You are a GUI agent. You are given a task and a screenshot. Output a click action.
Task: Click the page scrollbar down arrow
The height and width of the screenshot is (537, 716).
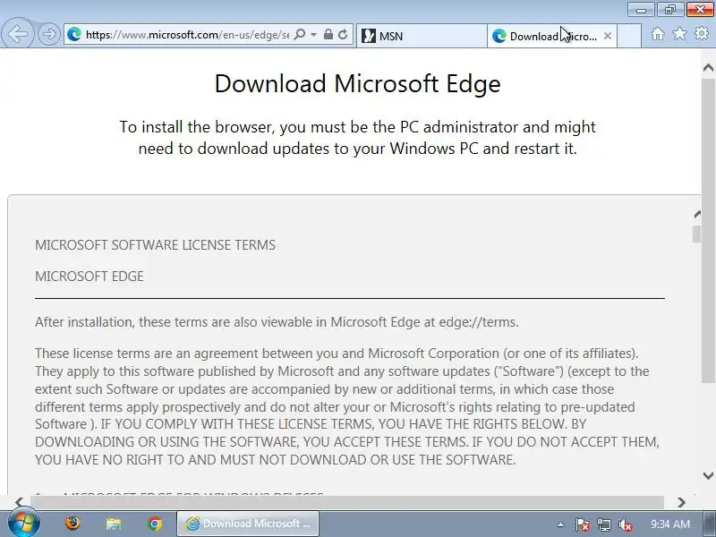click(x=708, y=475)
